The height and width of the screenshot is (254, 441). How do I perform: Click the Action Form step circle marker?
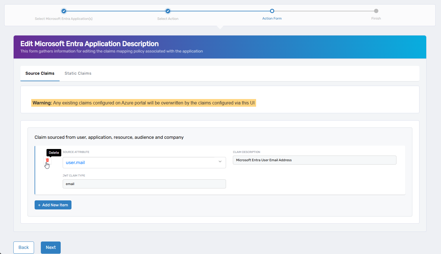(x=272, y=11)
